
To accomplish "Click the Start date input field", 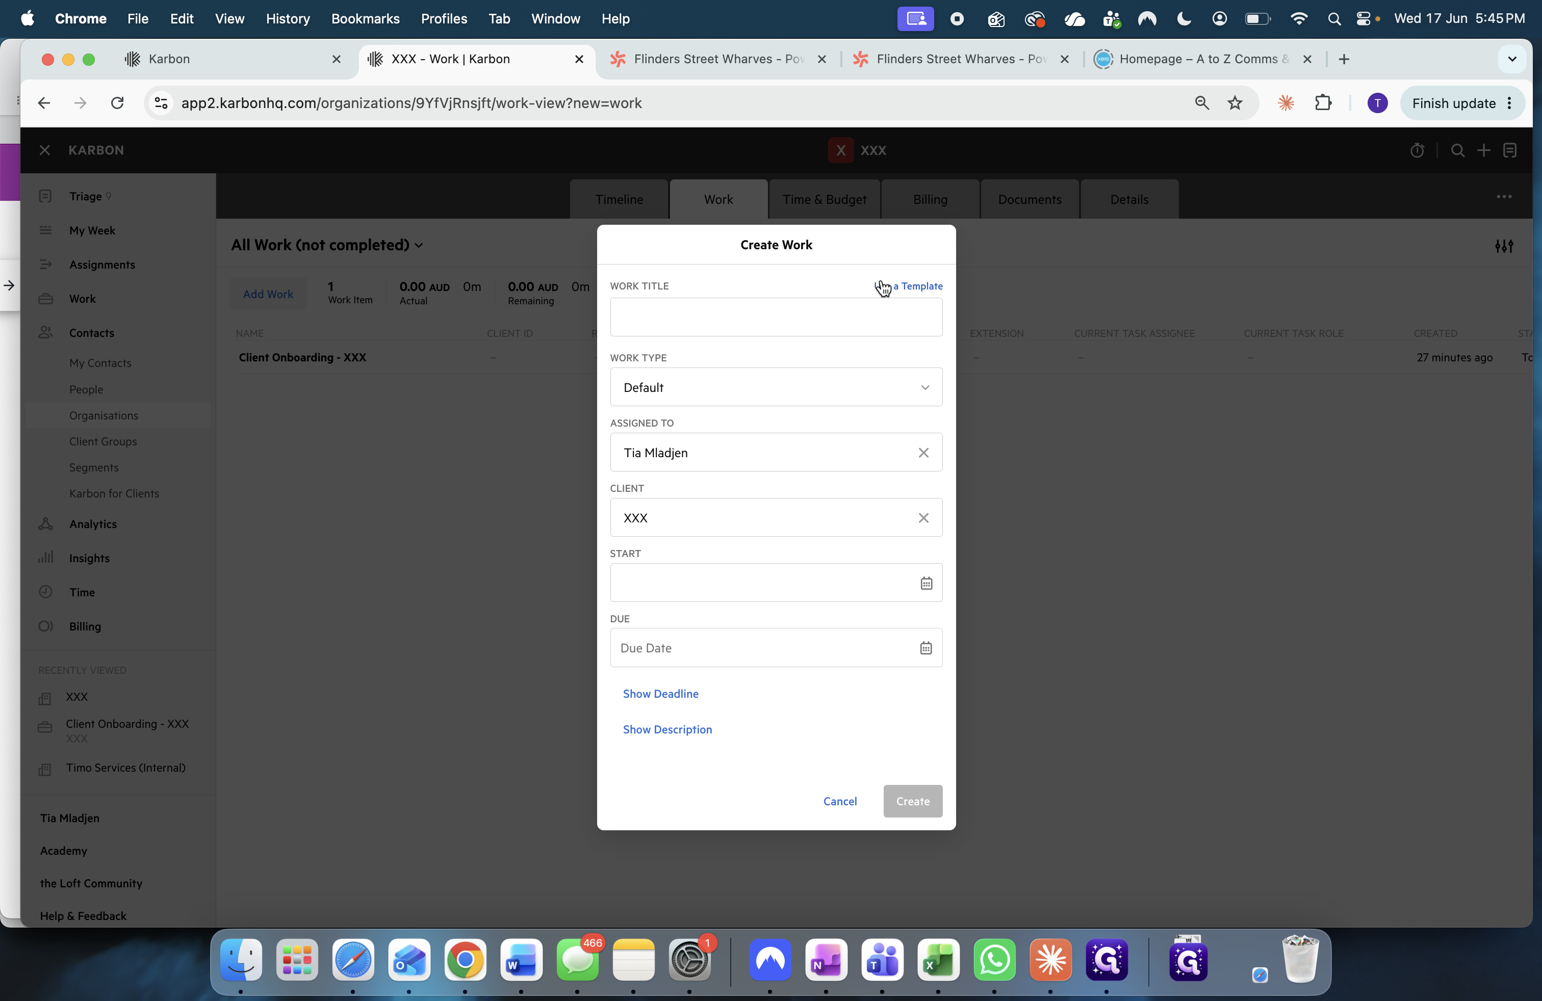I will (x=776, y=583).
